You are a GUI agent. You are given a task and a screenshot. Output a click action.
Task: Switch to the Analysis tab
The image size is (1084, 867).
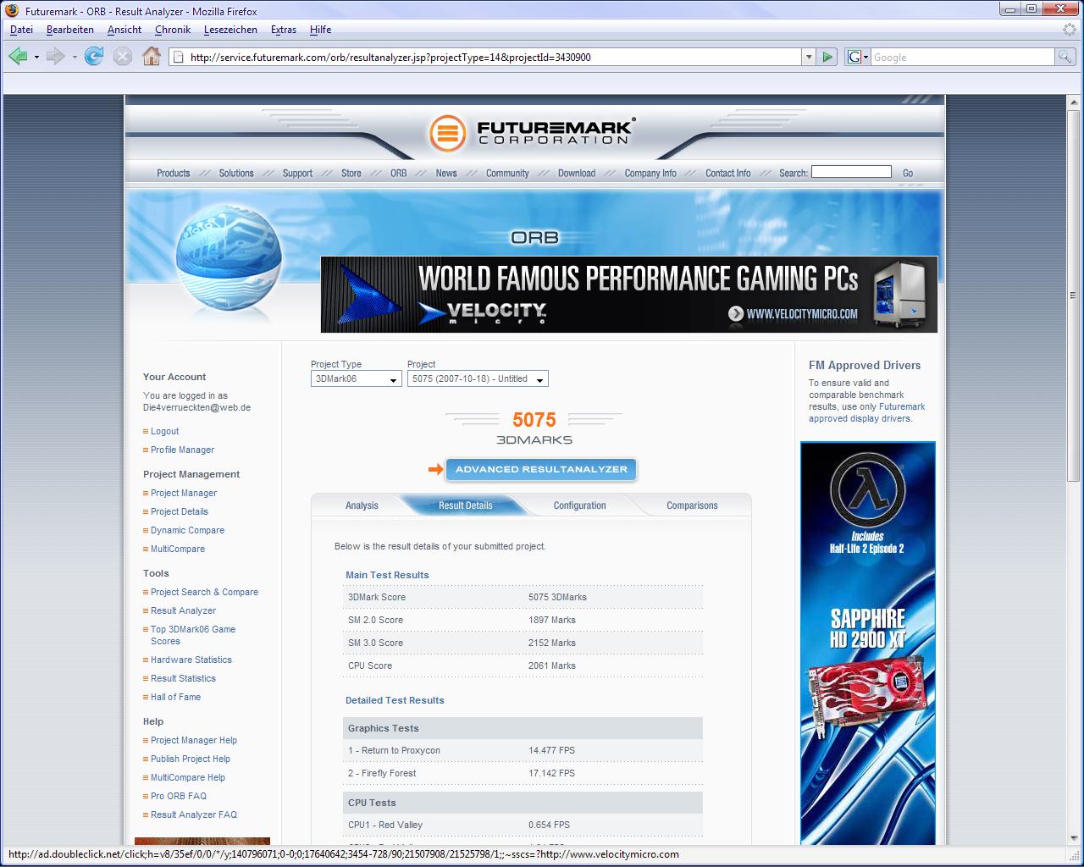coord(362,505)
